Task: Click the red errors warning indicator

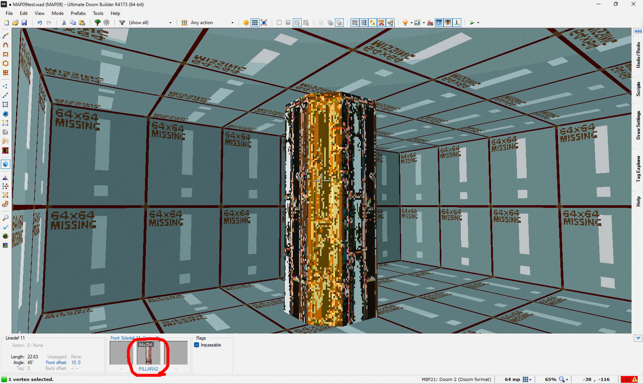Action: (629, 379)
